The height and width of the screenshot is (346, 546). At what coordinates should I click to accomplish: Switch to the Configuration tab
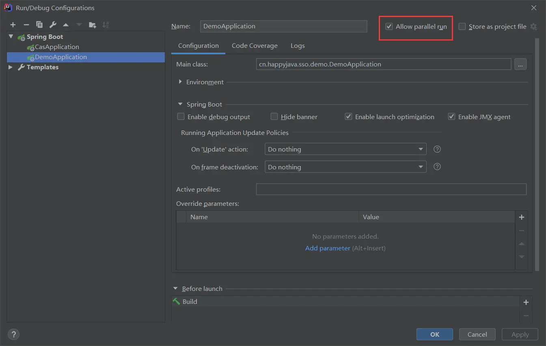click(x=199, y=46)
